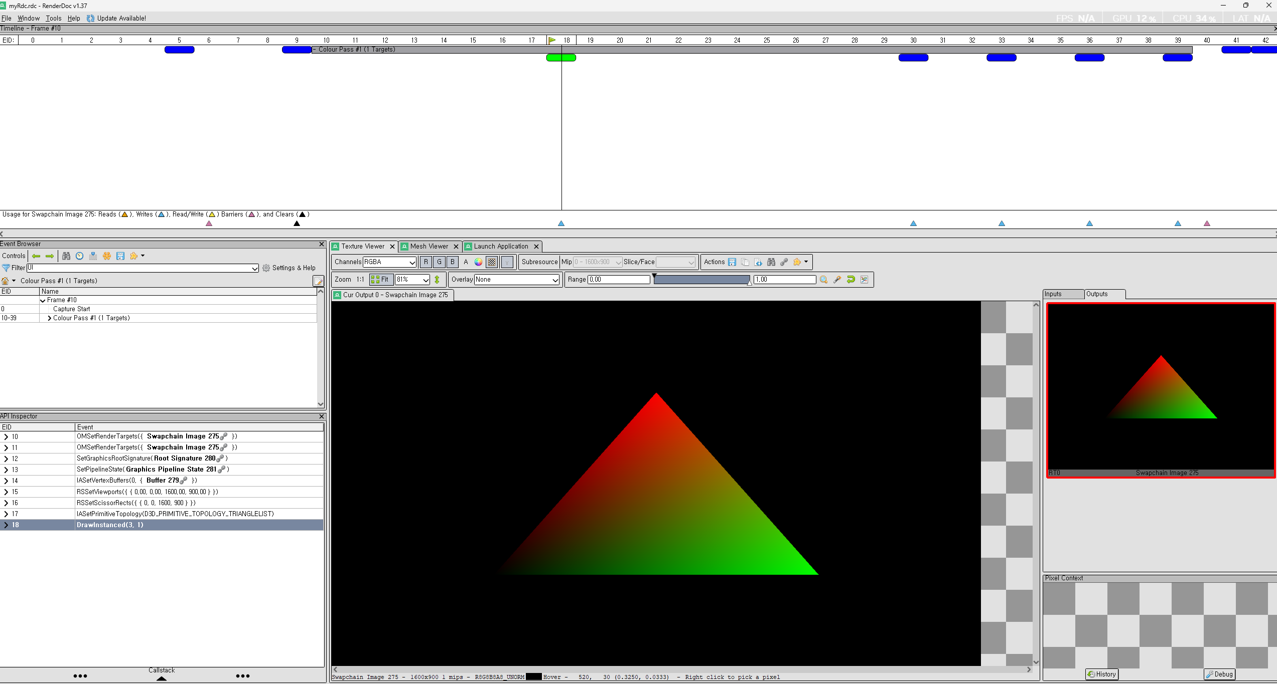Toggle the gamma display button
This screenshot has height=684, width=1277.
507,262
